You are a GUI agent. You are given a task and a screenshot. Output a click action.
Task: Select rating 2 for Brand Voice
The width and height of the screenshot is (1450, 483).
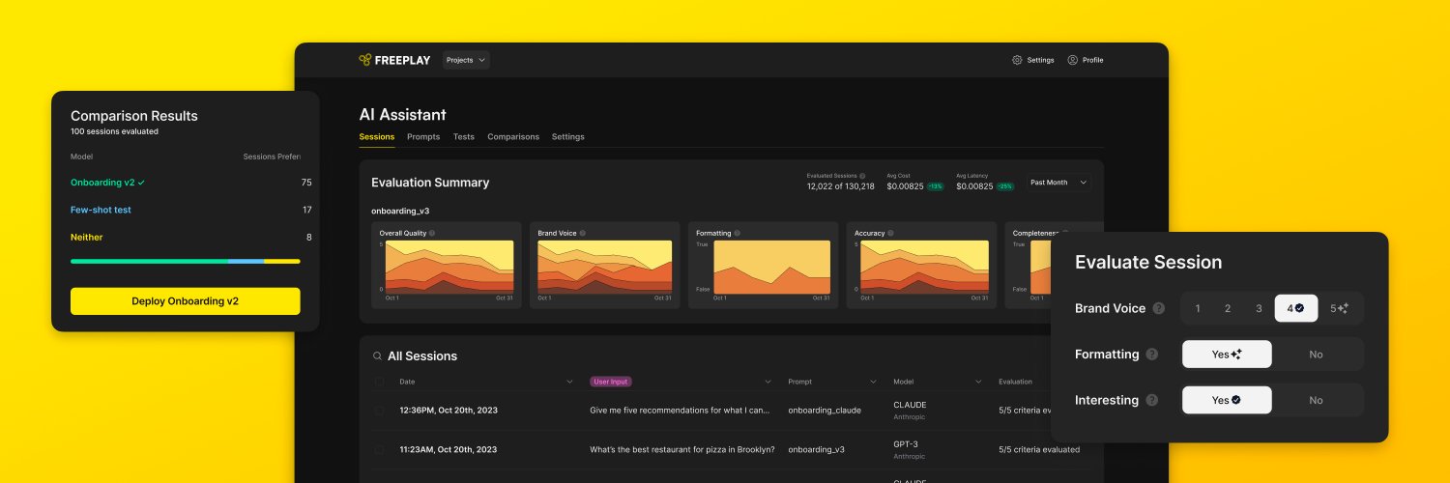1228,309
